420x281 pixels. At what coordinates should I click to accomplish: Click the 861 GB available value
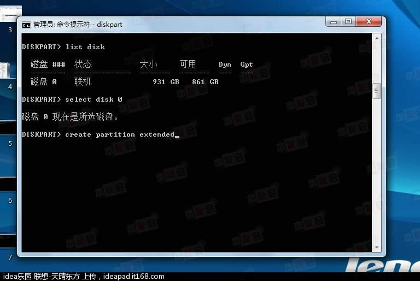pyautogui.click(x=205, y=82)
